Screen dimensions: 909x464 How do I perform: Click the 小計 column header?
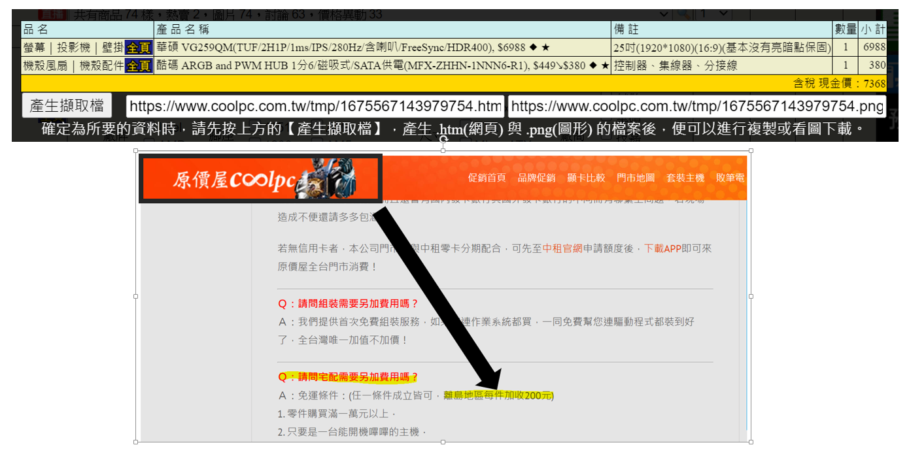point(872,30)
